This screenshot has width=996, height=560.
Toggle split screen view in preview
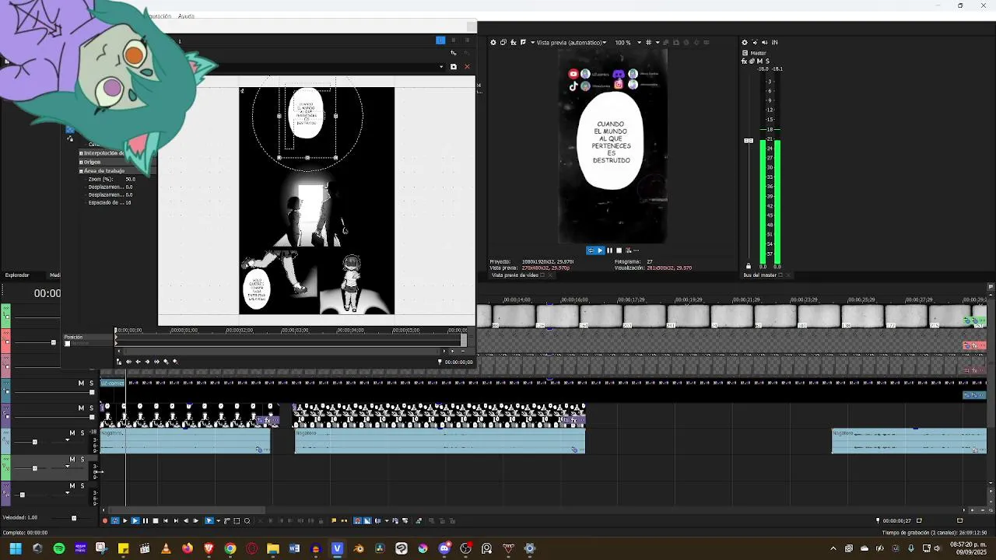pos(523,42)
